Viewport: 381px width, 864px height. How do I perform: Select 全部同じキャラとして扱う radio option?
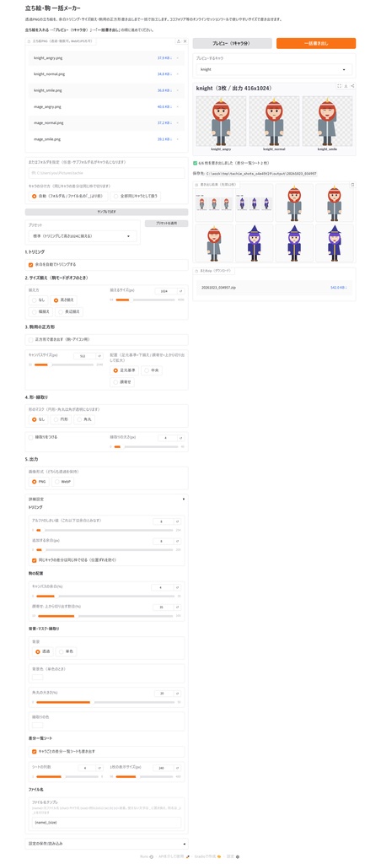(x=136, y=196)
